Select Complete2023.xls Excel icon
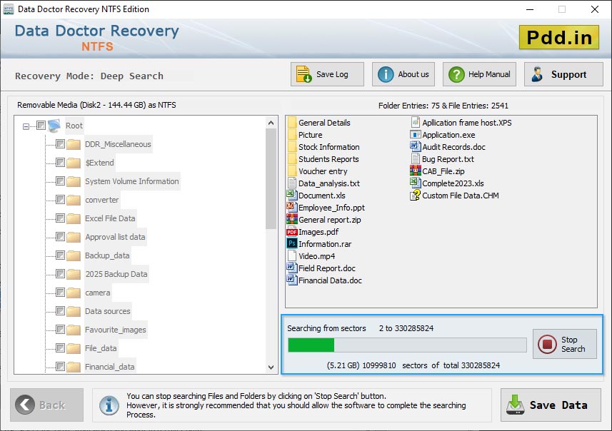Viewport: 612px width, 431px height. point(416,183)
